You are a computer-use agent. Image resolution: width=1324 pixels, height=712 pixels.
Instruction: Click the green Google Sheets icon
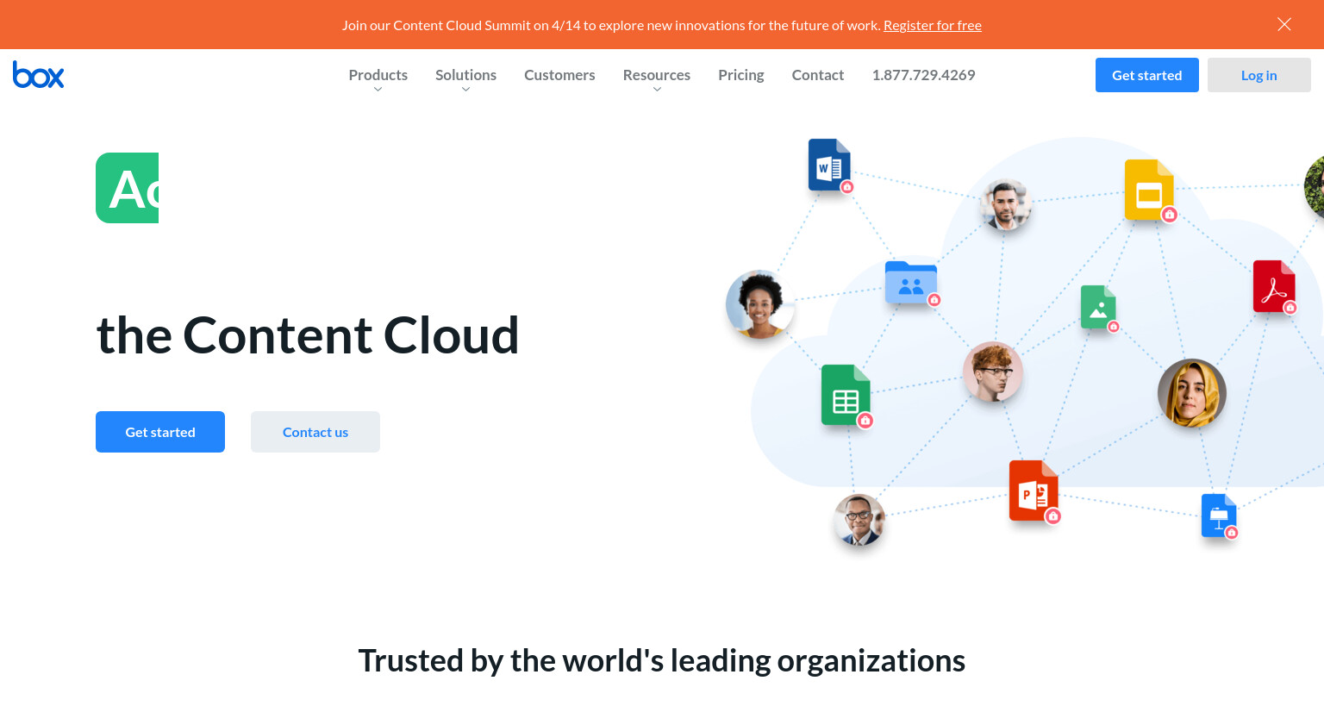[x=846, y=395]
